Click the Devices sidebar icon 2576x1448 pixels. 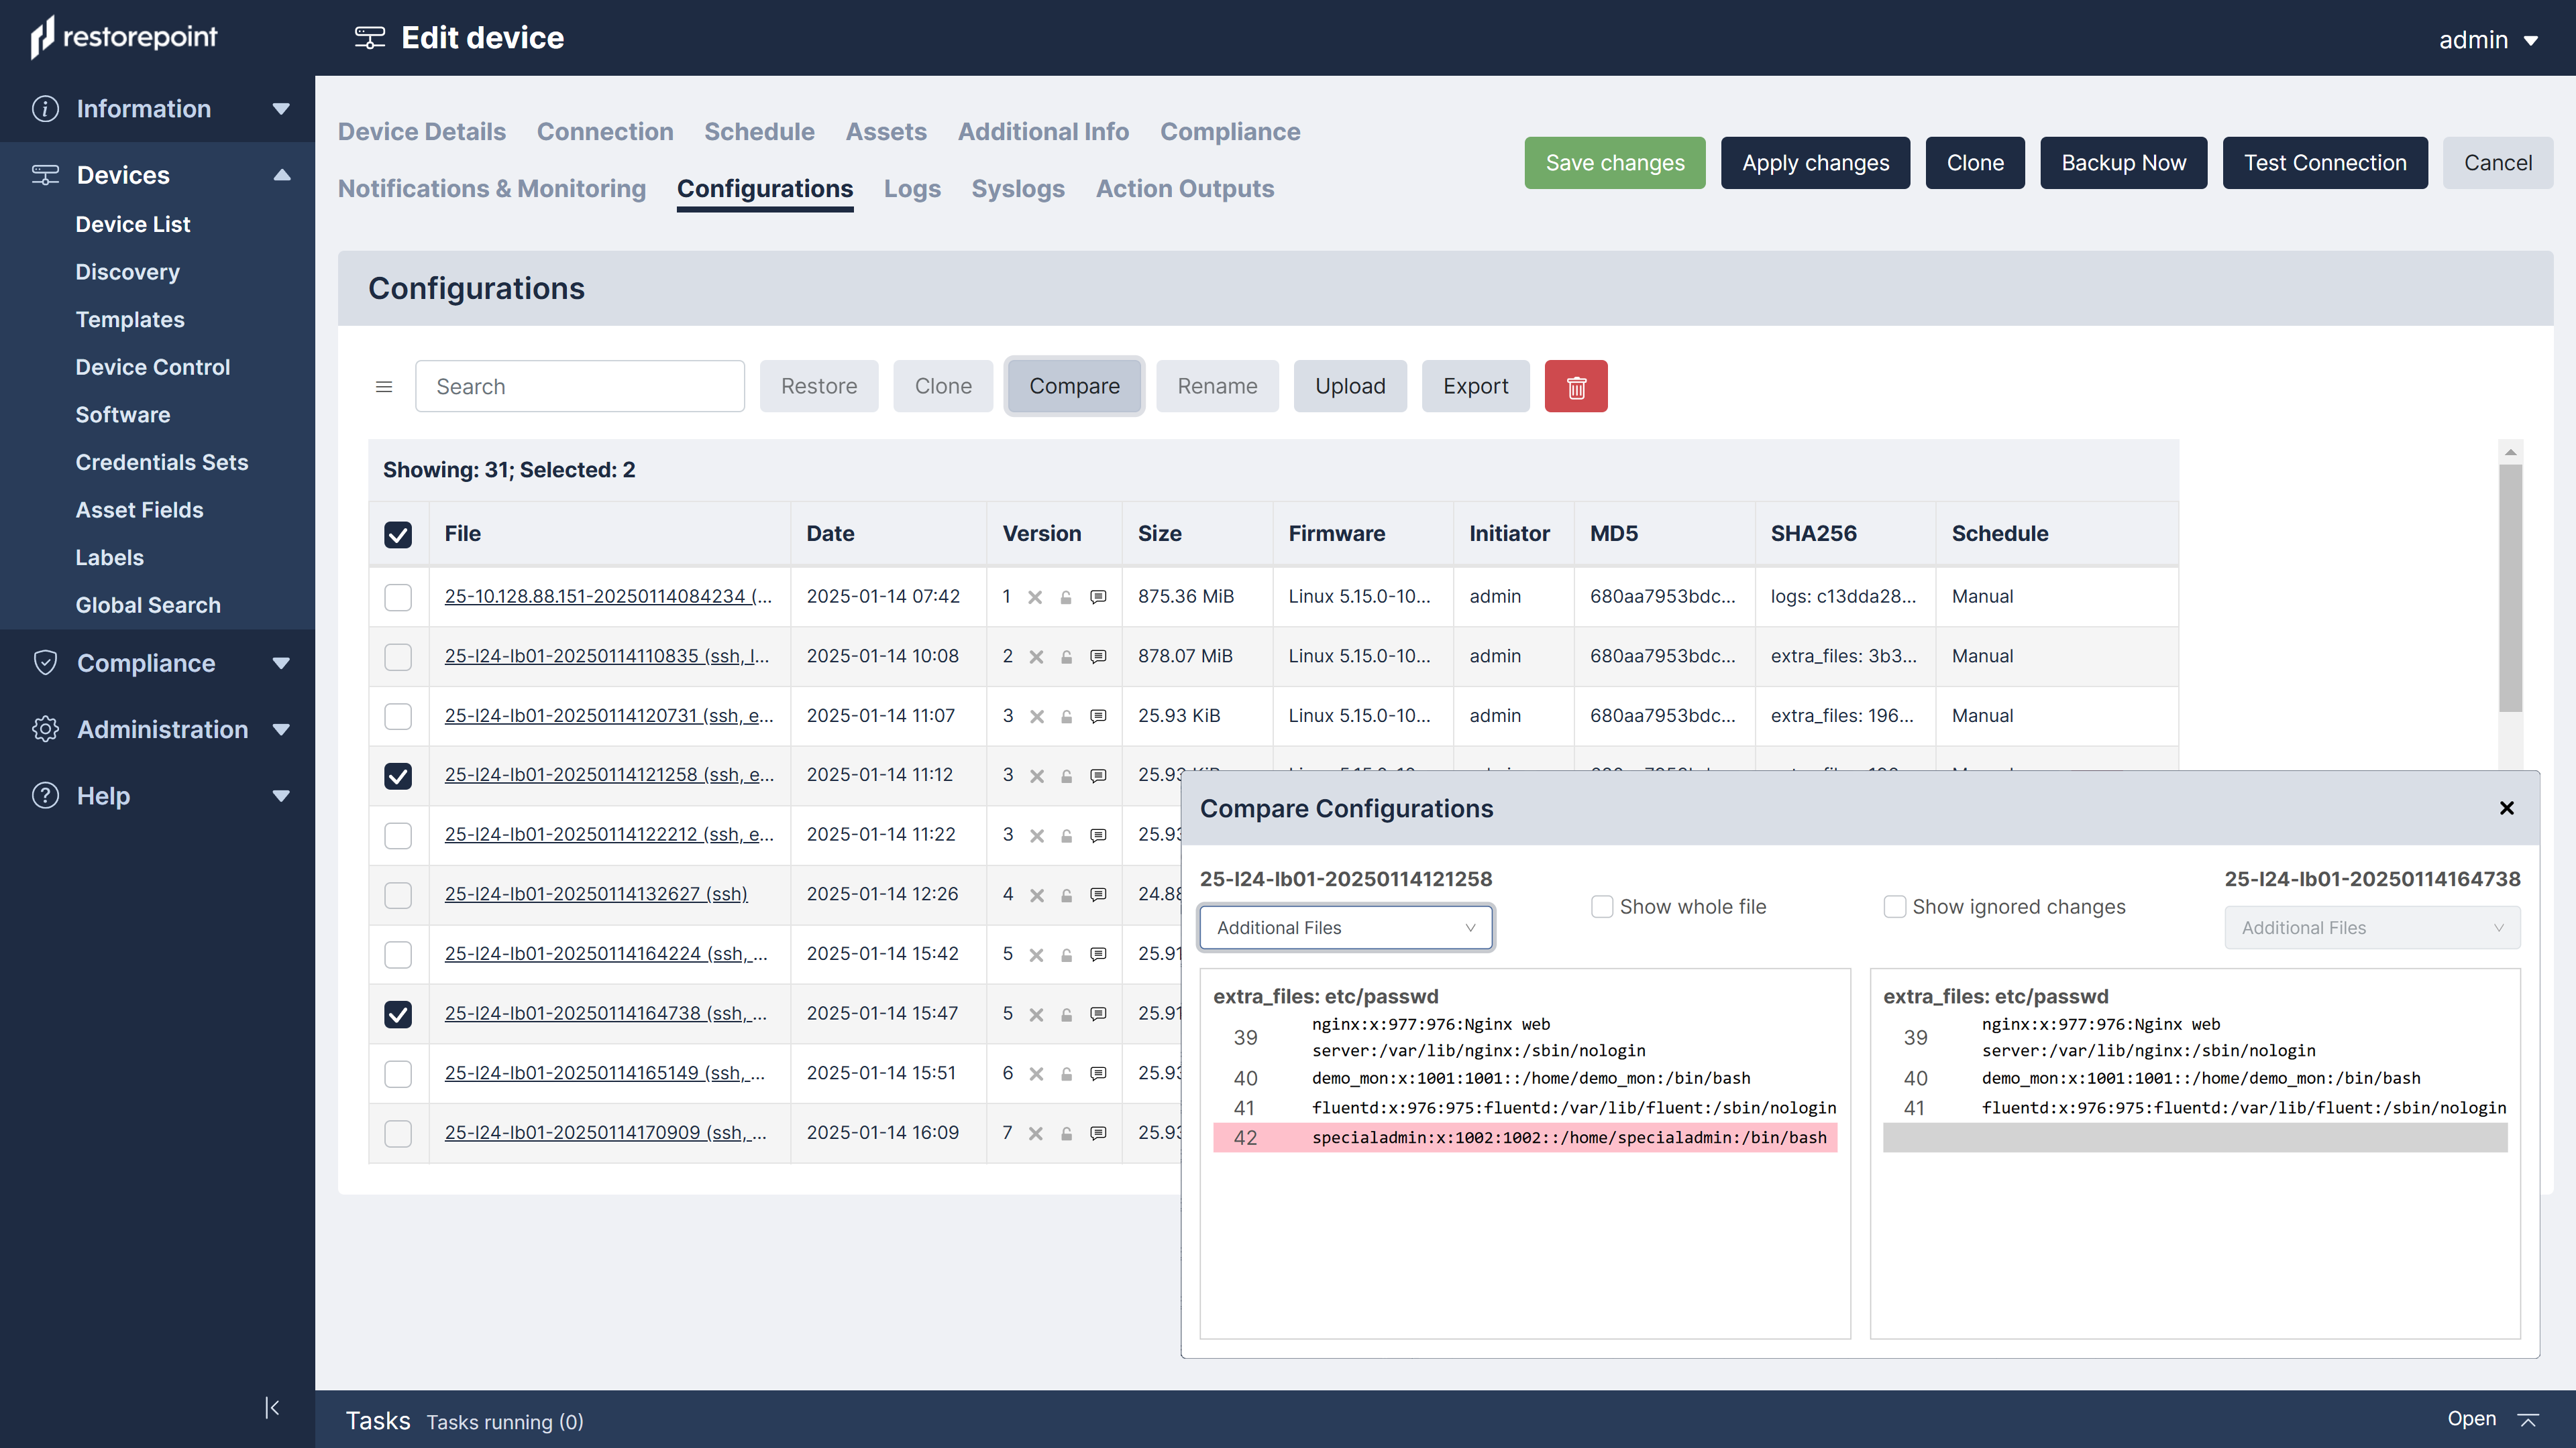45,175
